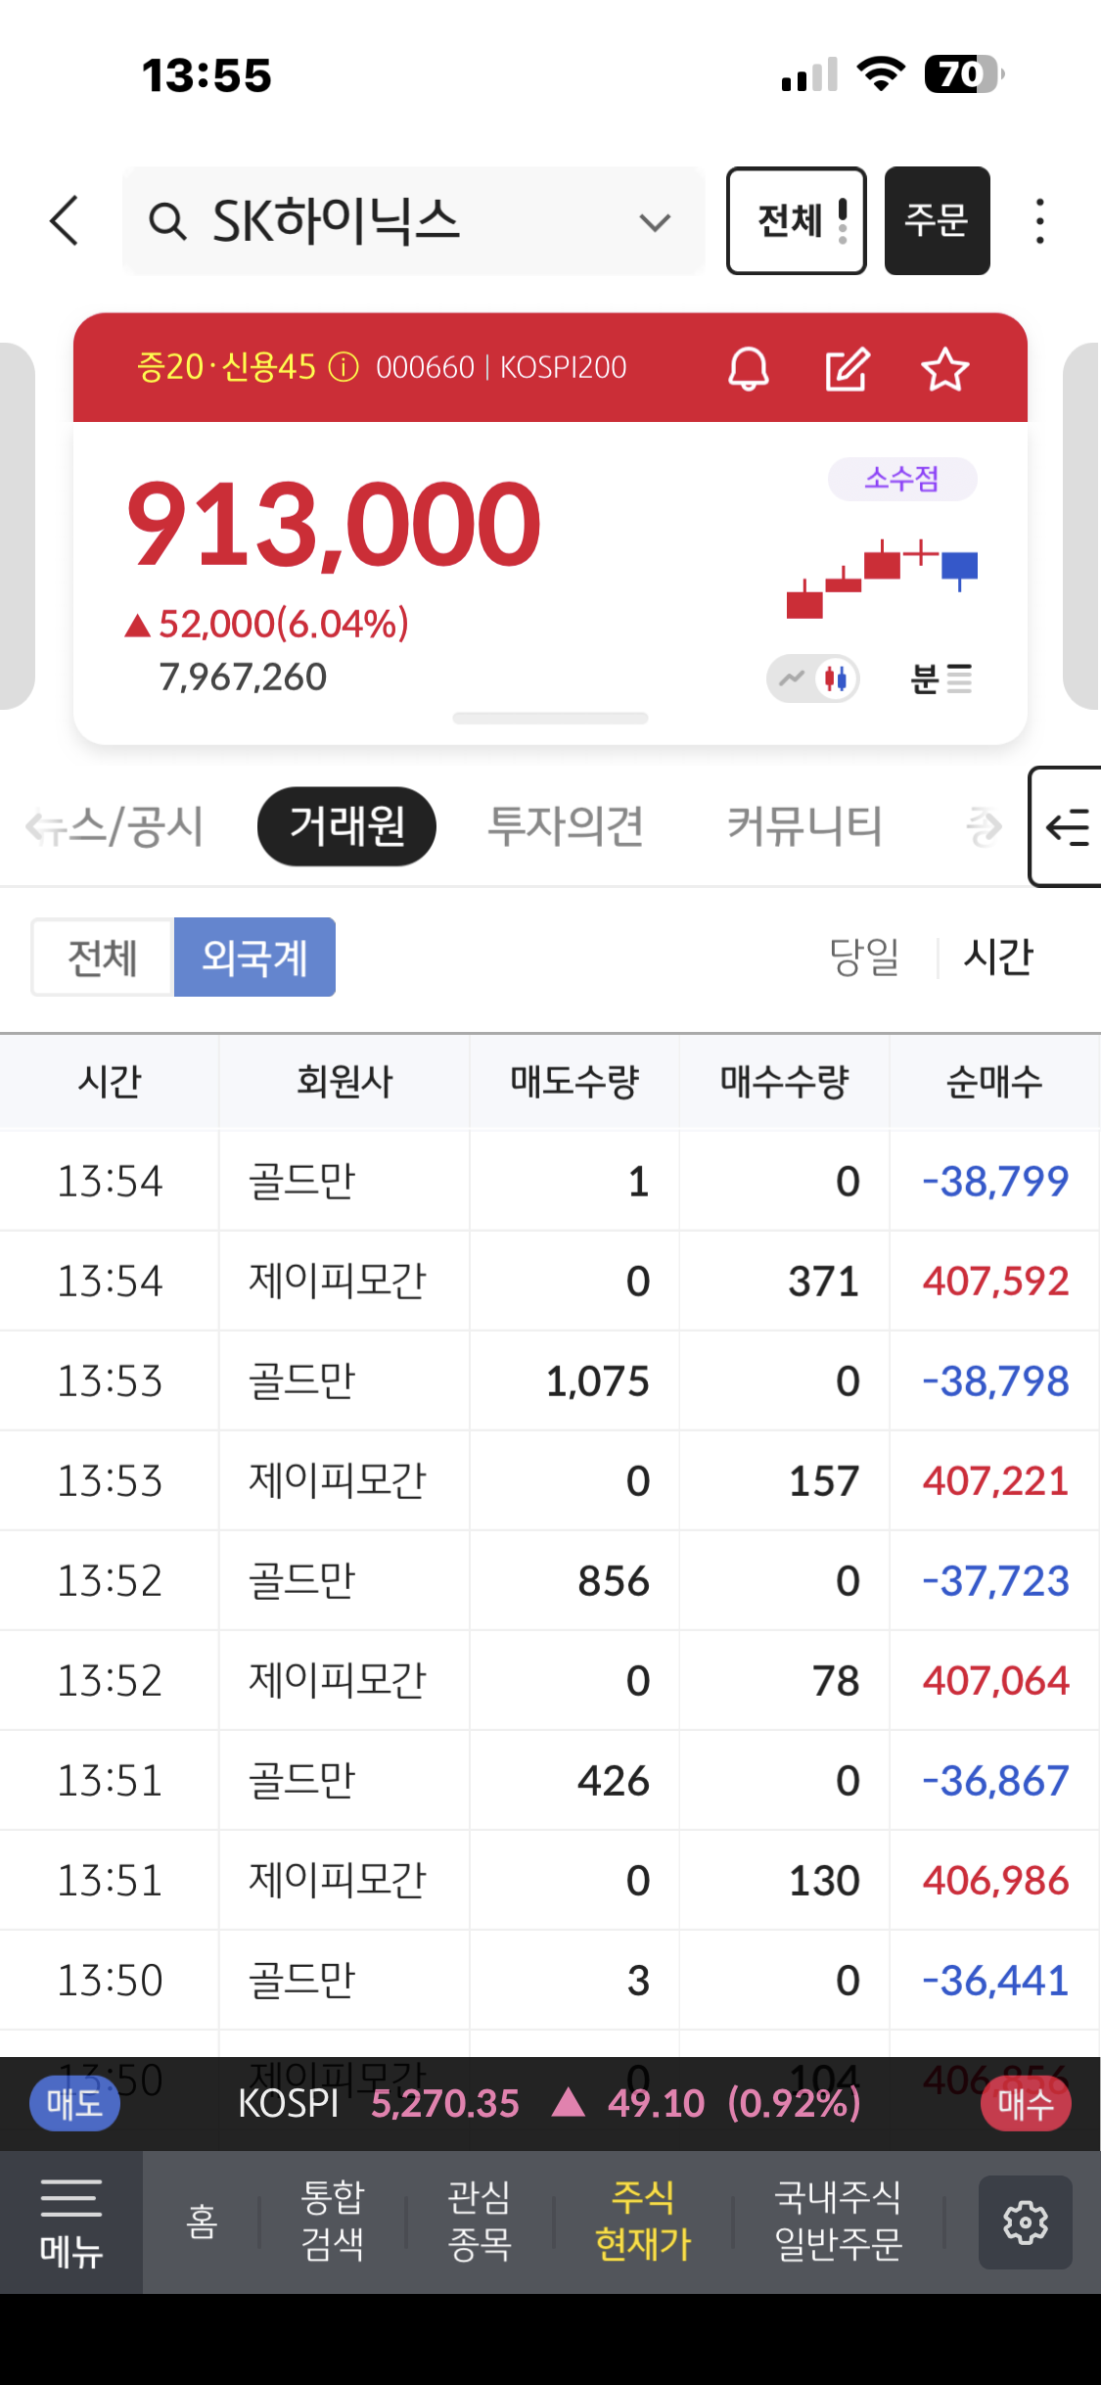Open the price alert bell icon

click(x=749, y=369)
